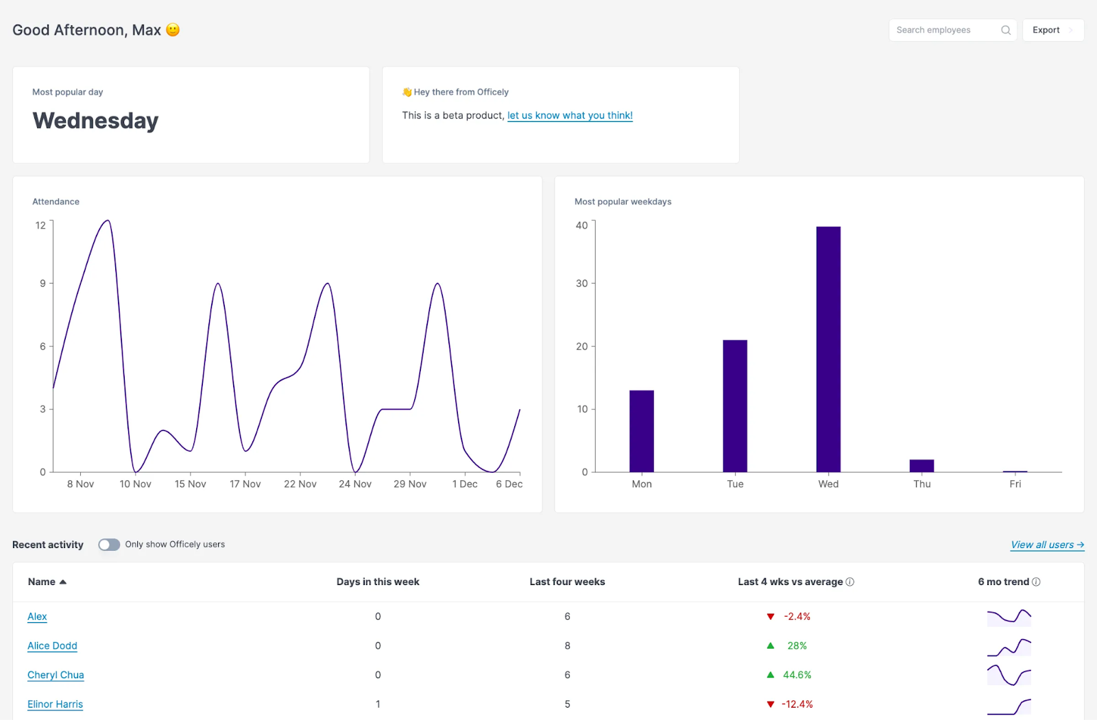Click green up arrow in Alice Dodd's row
The image size is (1097, 720).
771,646
